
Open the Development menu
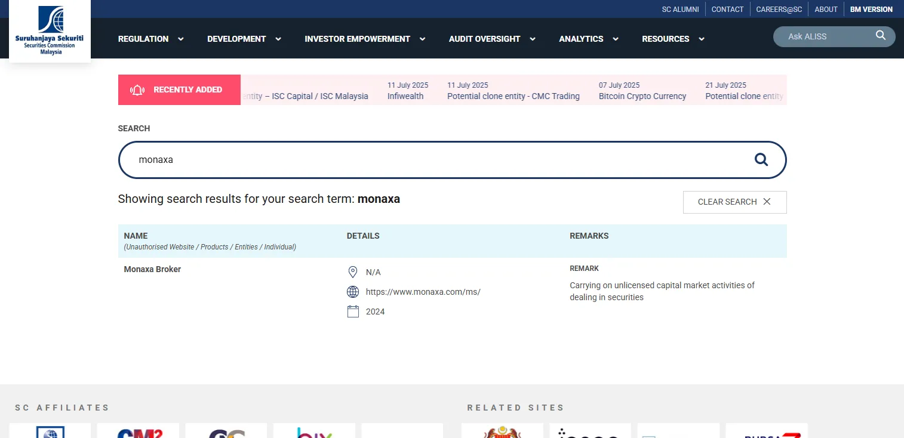tap(236, 39)
